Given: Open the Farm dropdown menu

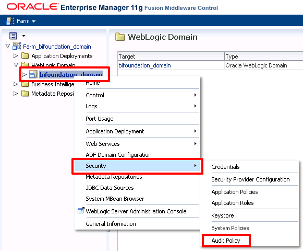Looking at the screenshot, I should click(26, 21).
